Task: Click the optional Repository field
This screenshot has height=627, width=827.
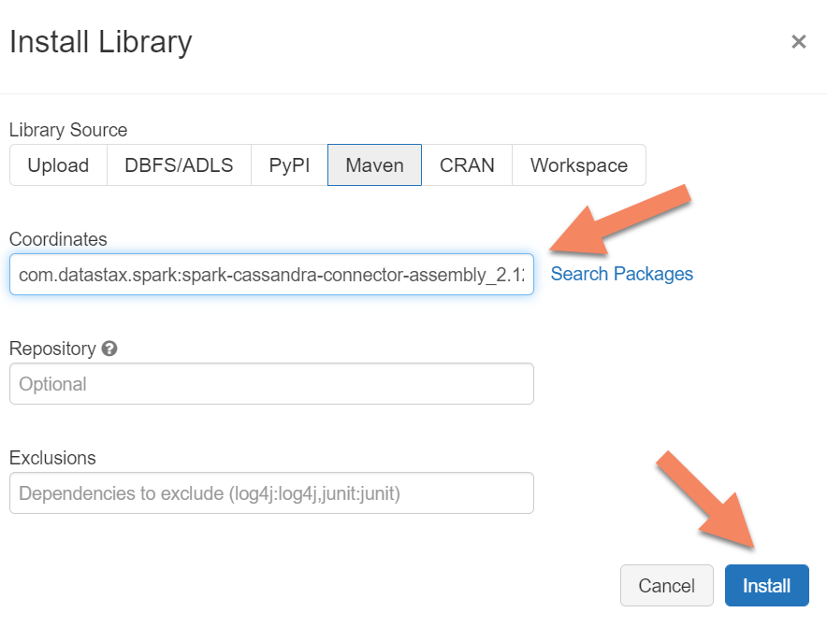Action: 271,383
